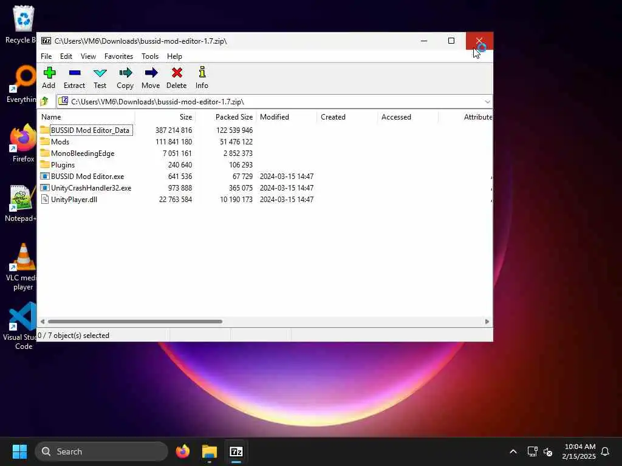
Task: Open Recycle Bin desktop icon
Action: click(23, 19)
